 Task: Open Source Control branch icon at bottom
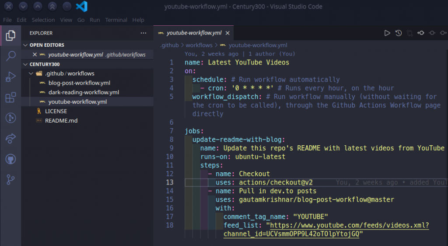(x=11, y=179)
